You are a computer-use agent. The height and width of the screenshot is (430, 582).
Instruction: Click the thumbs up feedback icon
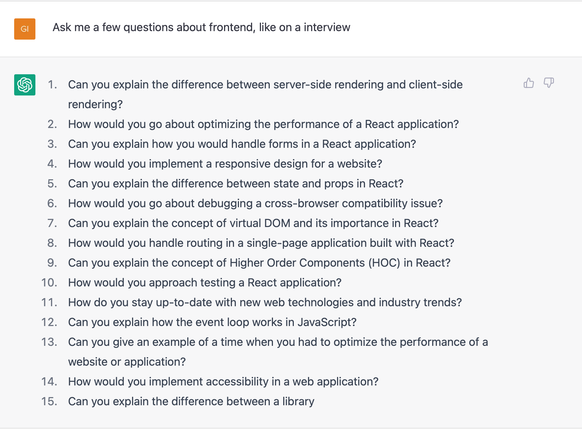pyautogui.click(x=529, y=83)
